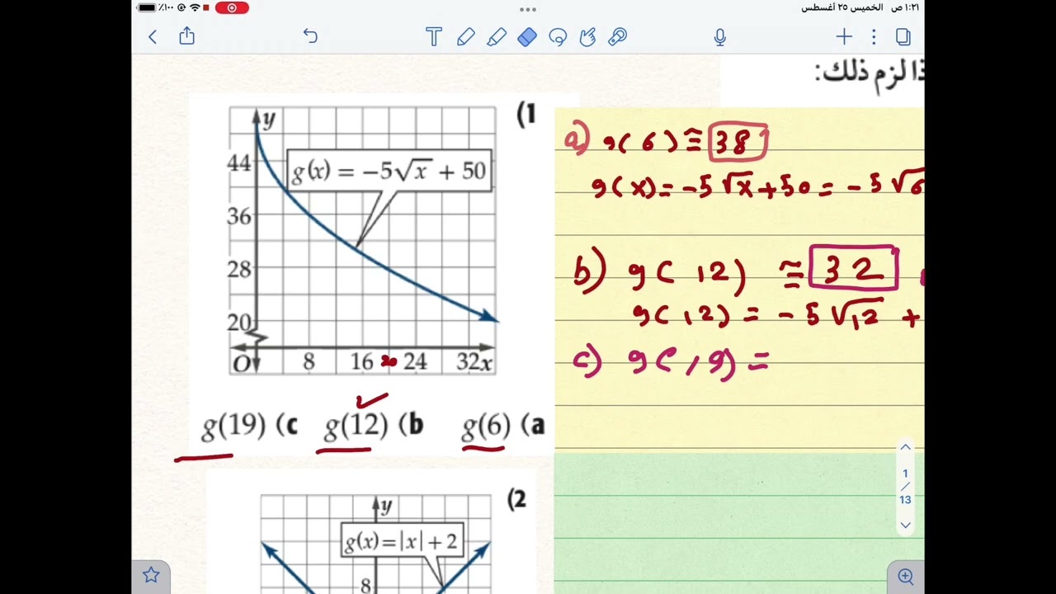The width and height of the screenshot is (1056, 594).
Task: Open the zoom/search pen tool
Action: (617, 36)
